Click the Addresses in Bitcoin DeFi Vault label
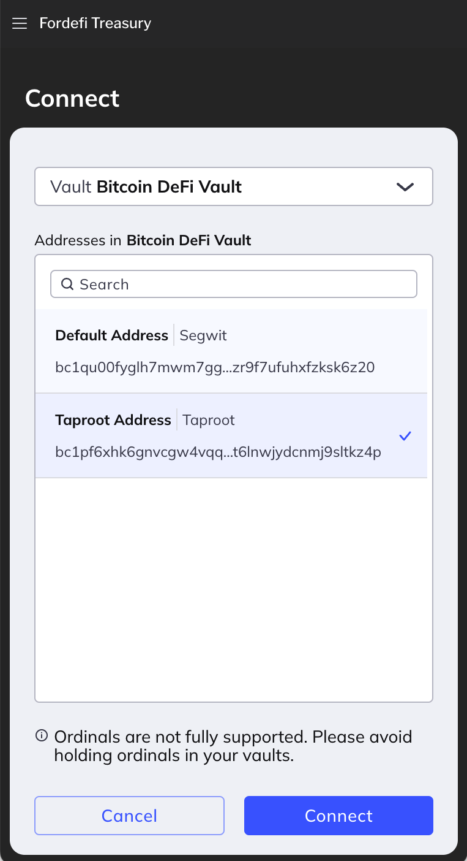Screen dimensions: 467x861 coord(143,240)
